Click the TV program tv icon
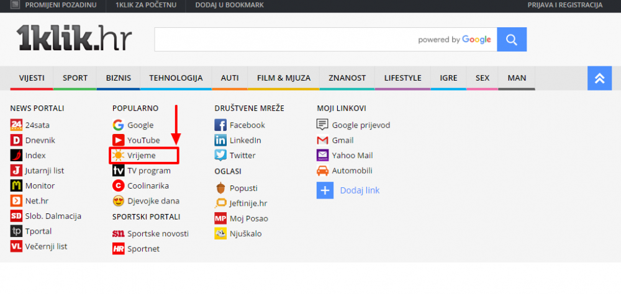The width and height of the screenshot is (621, 294). point(119,171)
